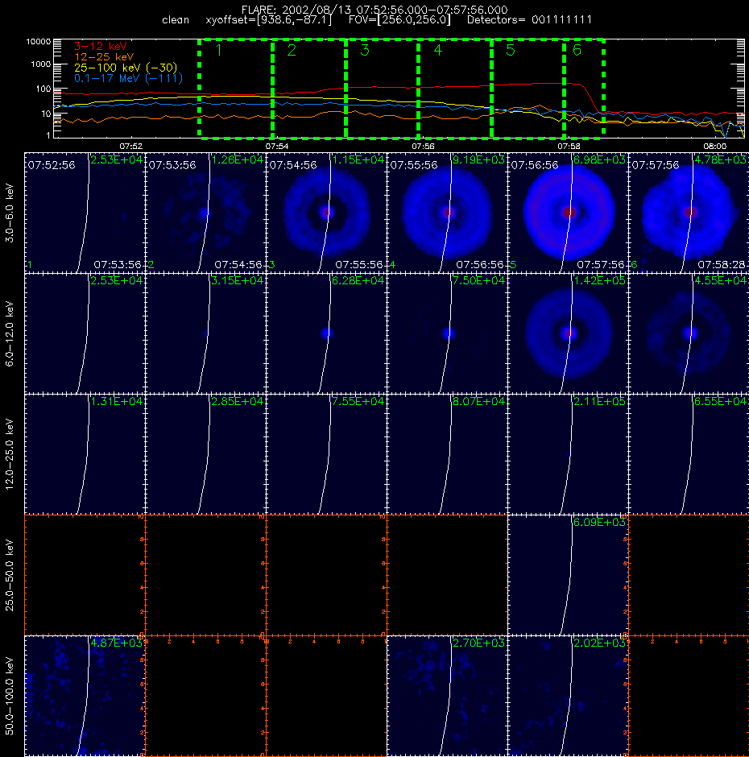This screenshot has height=757, width=749.
Task: Select interval 3 label in the light curve
Action: tap(365, 50)
